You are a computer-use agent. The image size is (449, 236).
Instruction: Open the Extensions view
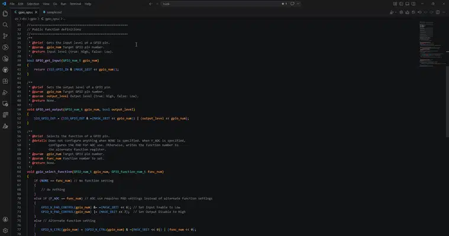[5, 82]
